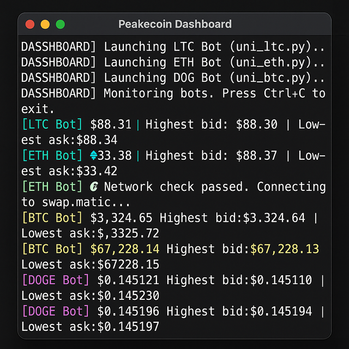Click the lowest ask value $88.34
The width and height of the screenshot is (349, 349).
(x=97, y=140)
